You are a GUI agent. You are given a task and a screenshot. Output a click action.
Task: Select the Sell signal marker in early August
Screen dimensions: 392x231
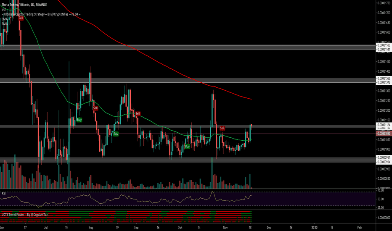tap(95, 108)
